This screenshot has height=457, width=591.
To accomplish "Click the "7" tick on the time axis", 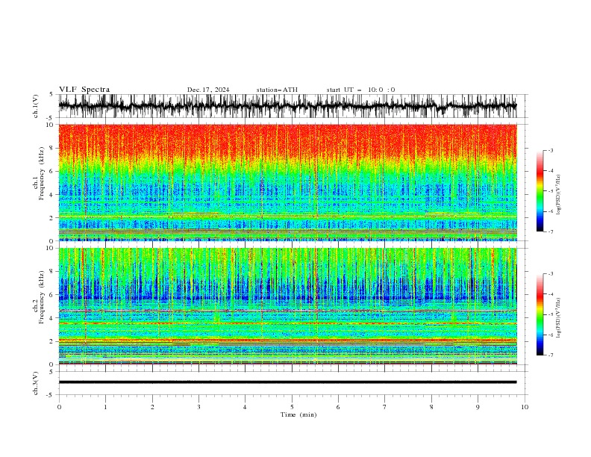I will [385, 407].
